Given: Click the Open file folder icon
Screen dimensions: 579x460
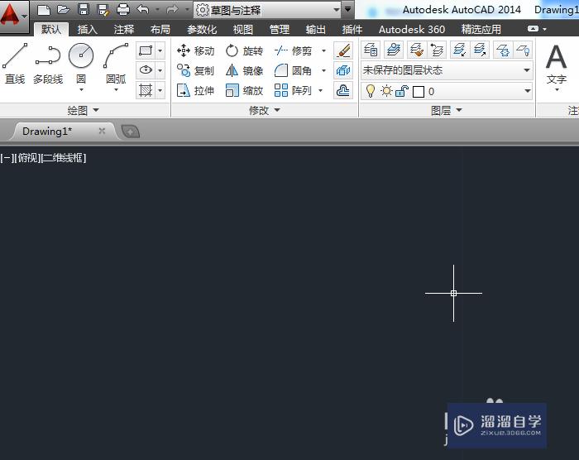Looking at the screenshot, I should [x=64, y=10].
